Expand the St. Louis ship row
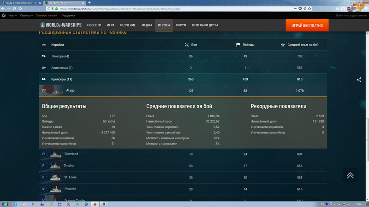 click(183, 178)
